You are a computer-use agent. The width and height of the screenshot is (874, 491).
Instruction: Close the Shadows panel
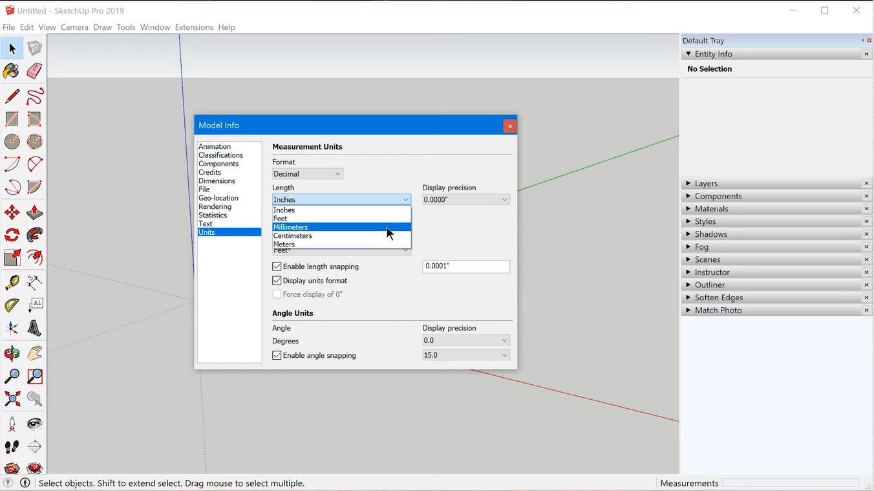[x=866, y=234]
